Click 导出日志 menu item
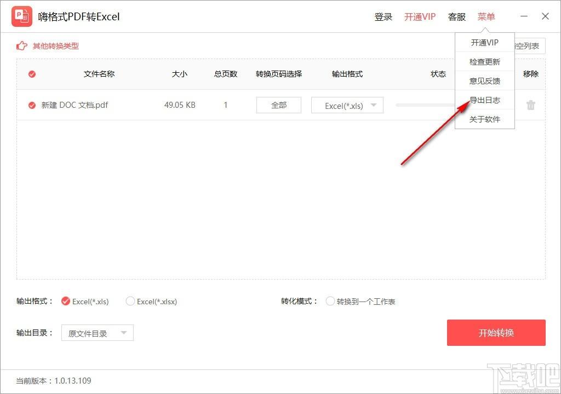Viewport: 561px width, 394px height. (x=484, y=100)
